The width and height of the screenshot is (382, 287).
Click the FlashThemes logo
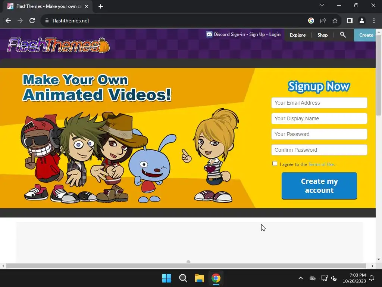click(59, 45)
